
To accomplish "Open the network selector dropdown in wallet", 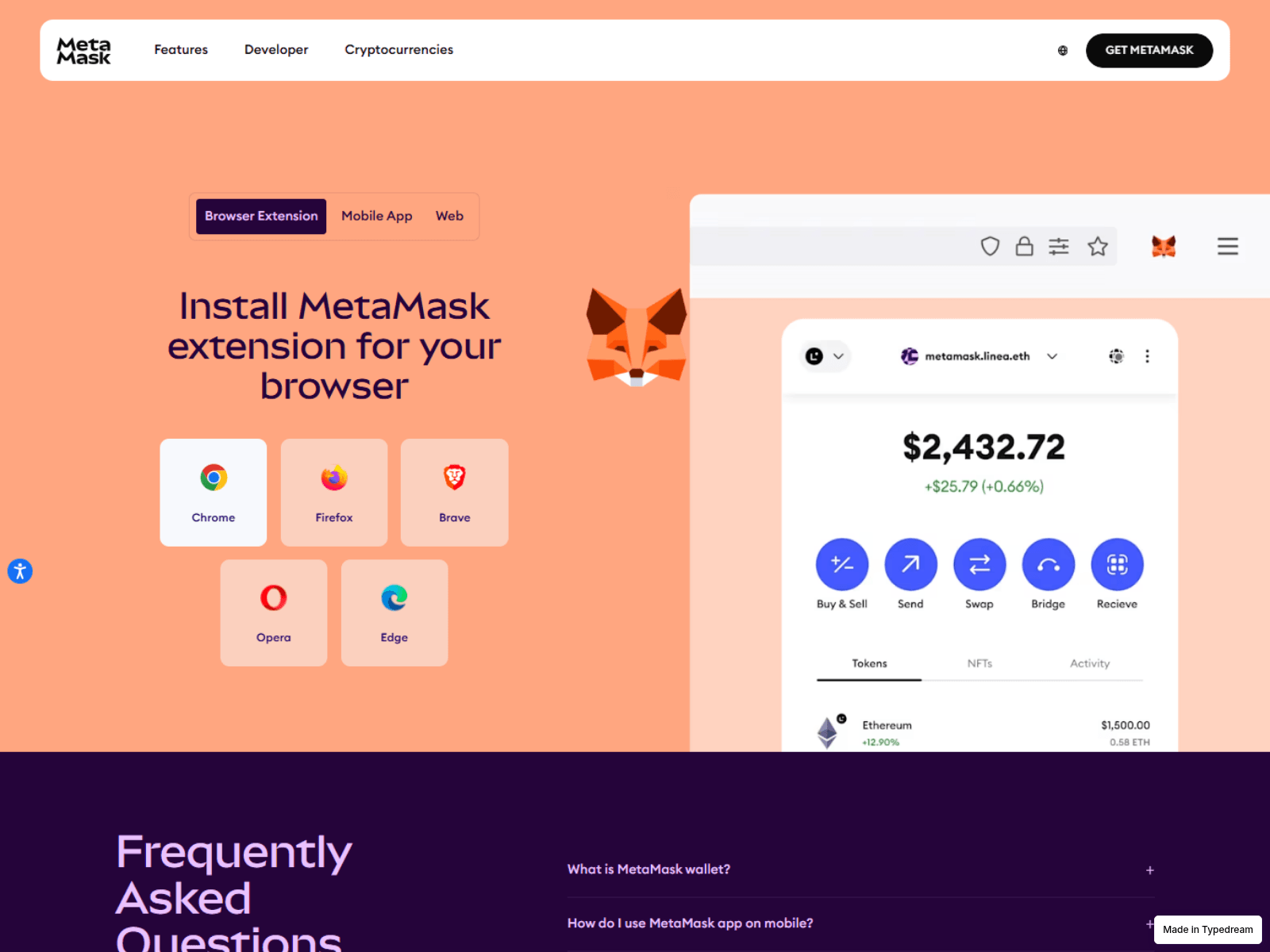I will click(825, 356).
